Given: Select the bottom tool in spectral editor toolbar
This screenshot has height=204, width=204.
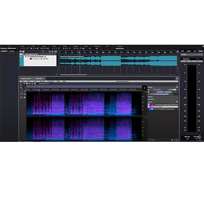Looking at the screenshot, I should point(21,97).
